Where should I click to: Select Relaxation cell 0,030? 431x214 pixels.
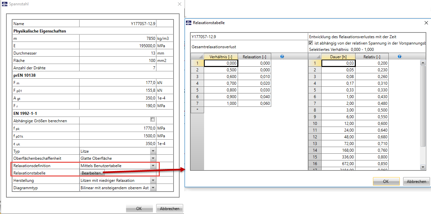coord(254,90)
